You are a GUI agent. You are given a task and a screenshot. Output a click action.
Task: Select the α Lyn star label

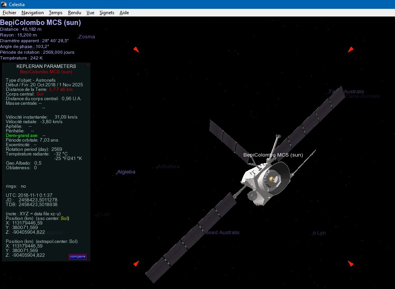(x=319, y=233)
